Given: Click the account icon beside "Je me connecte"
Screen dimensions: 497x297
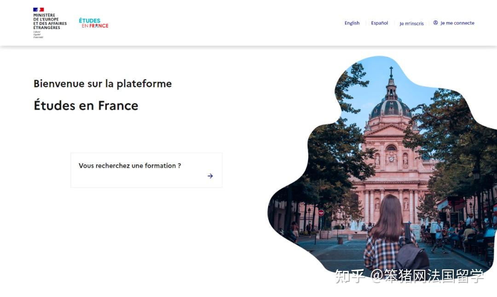Looking at the screenshot, I should click(x=435, y=23).
